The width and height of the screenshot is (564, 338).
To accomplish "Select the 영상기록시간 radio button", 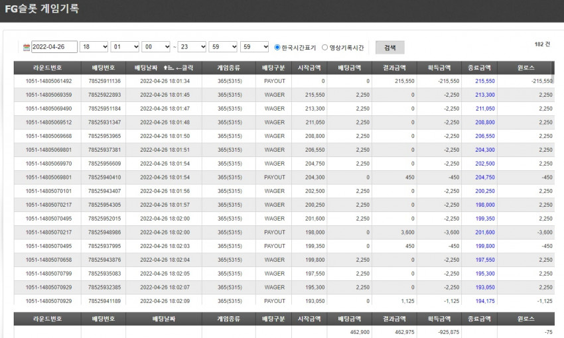I will pos(325,47).
